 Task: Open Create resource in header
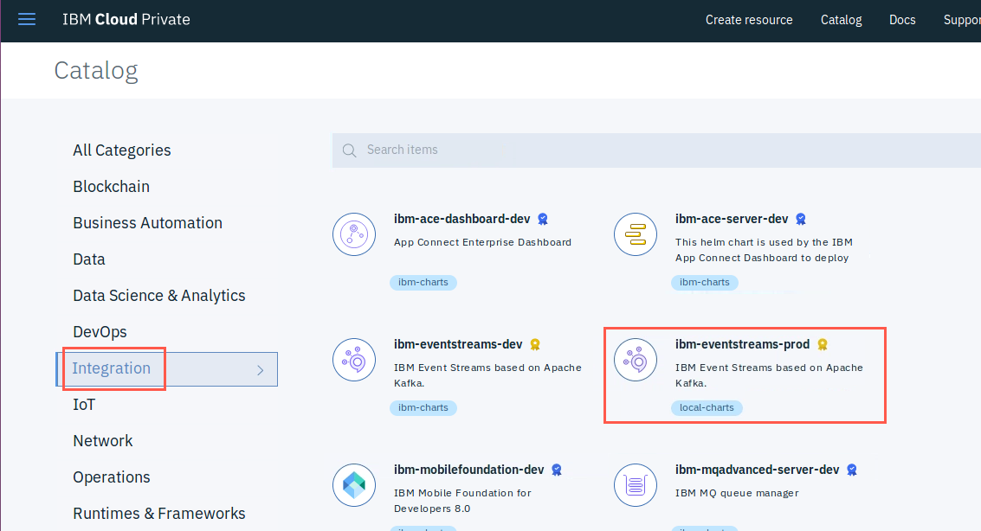(x=749, y=20)
